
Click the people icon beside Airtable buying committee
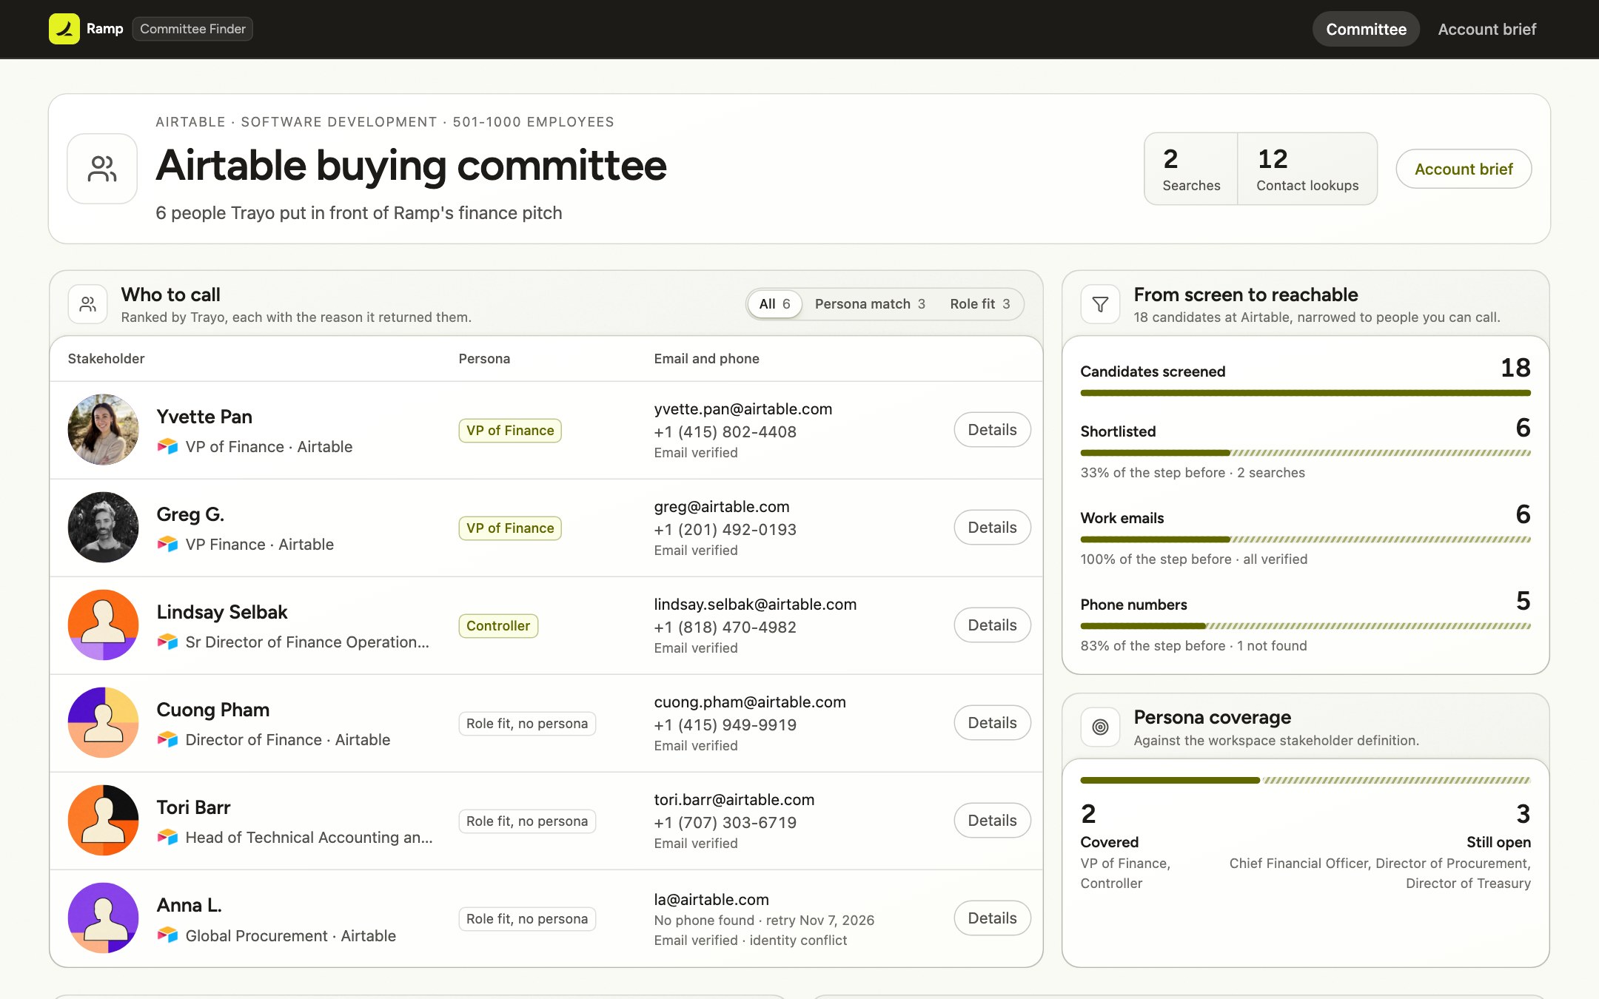(x=102, y=169)
